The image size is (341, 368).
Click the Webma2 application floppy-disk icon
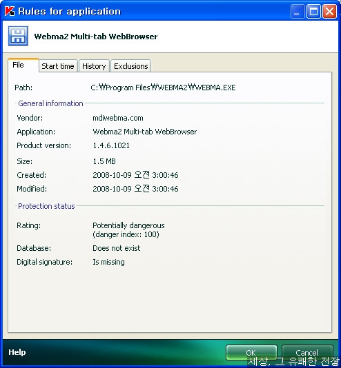pos(18,36)
